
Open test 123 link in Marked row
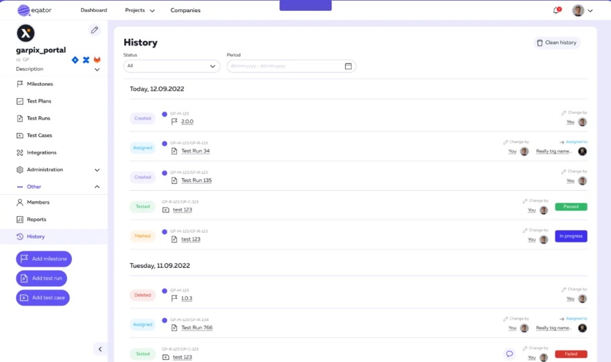pos(191,239)
